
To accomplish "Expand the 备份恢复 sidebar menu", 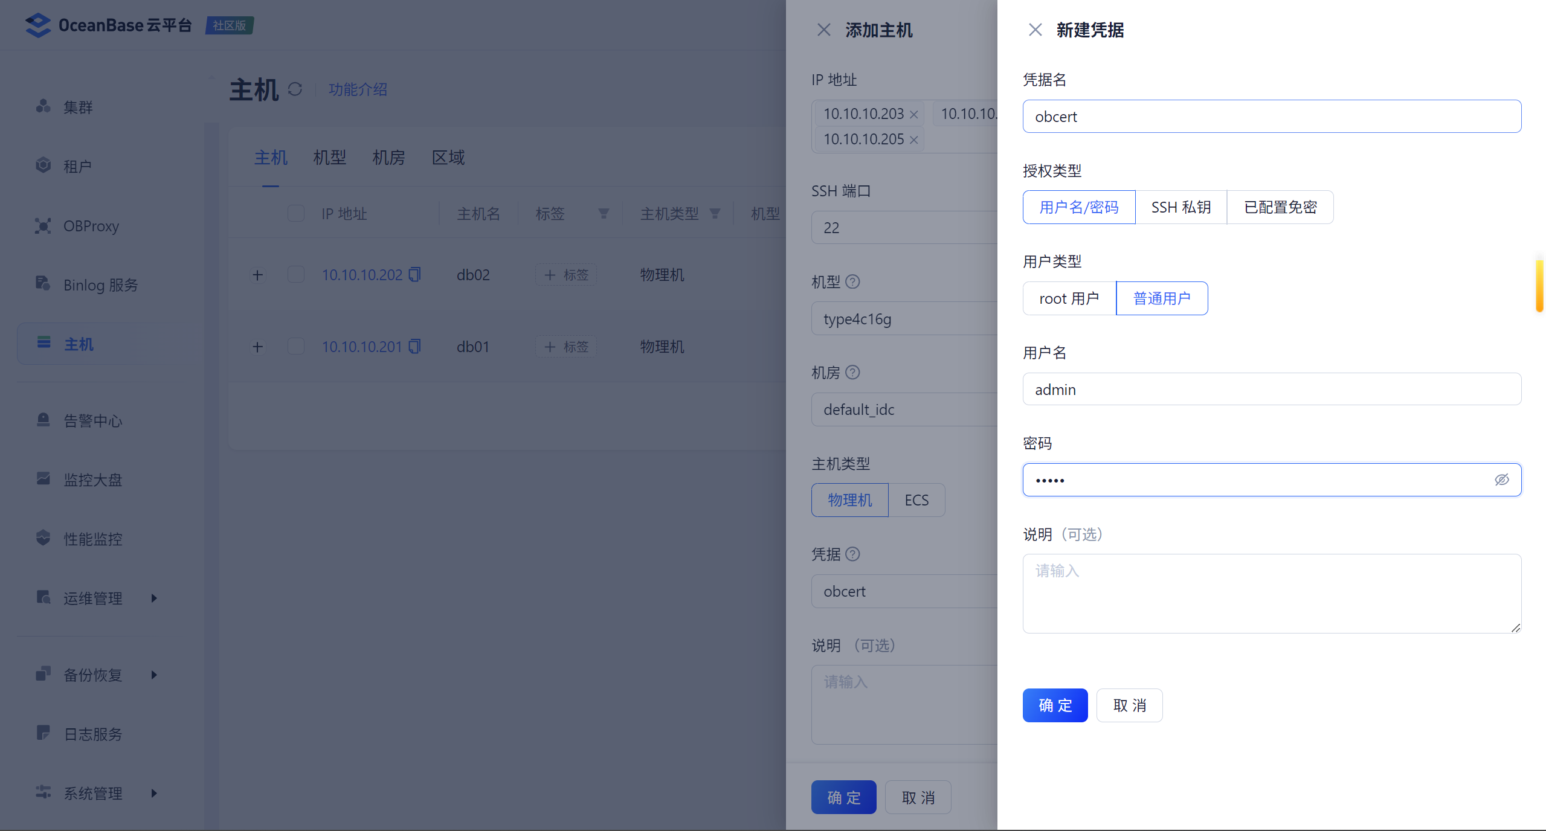I will [94, 675].
